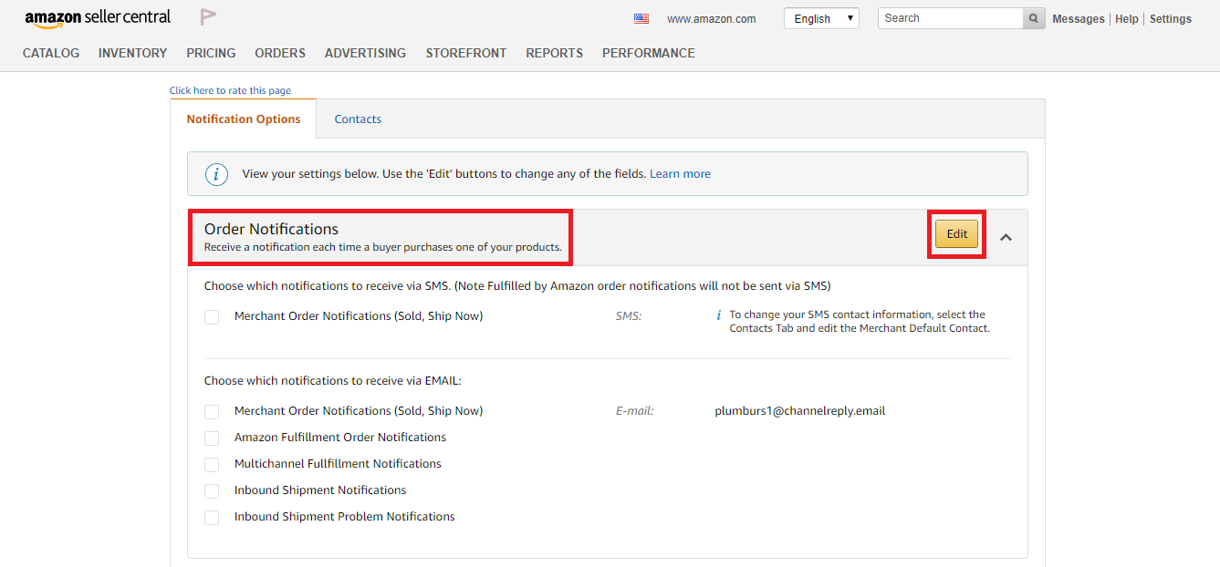Click the 'Click here to rate this page' link
The image size is (1220, 567).
coord(230,90)
